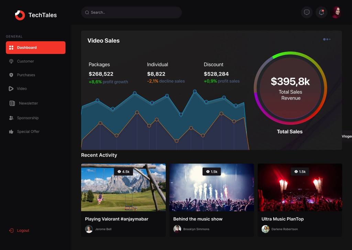Screen dimensions: 352x250
Task: Click the TechTales brand name
Action: [x=43, y=15]
